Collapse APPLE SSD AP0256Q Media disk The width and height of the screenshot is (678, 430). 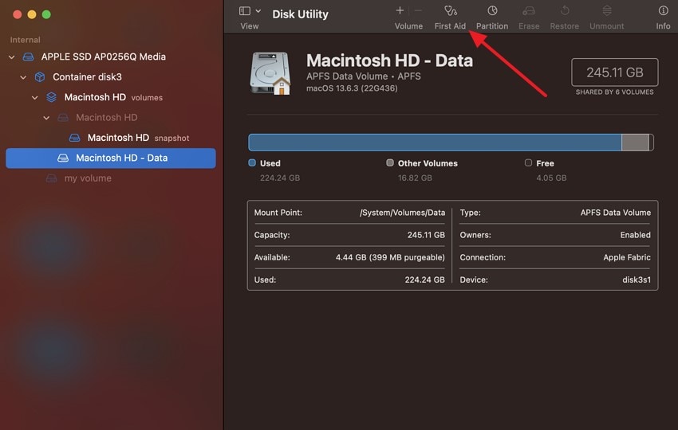pos(12,57)
